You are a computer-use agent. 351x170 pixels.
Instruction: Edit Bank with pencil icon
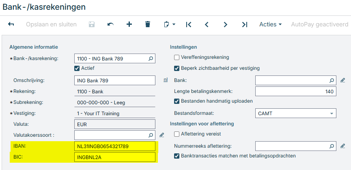tap(342, 80)
